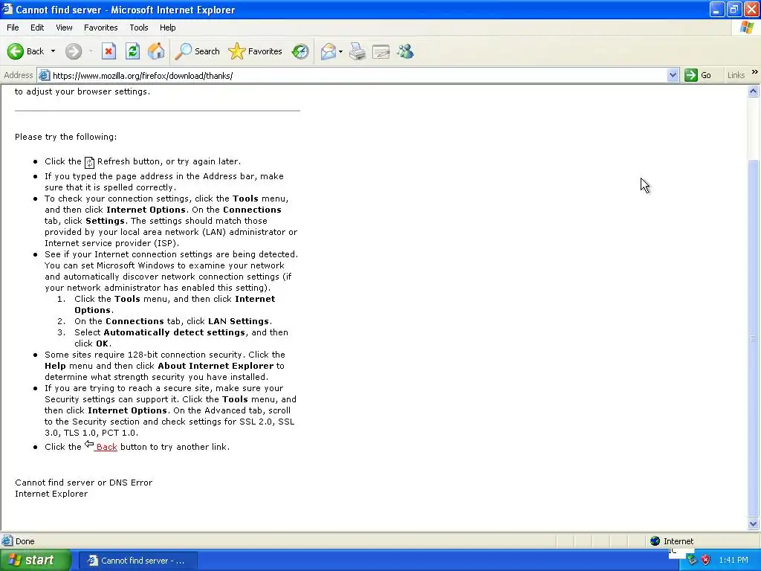This screenshot has height=571, width=761.
Task: Click the greyed Forward arrow icon
Action: (74, 51)
